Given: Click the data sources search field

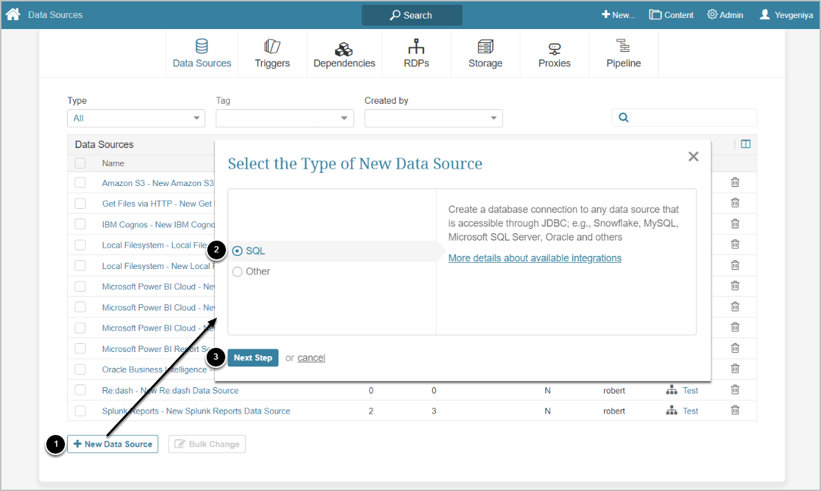Looking at the screenshot, I should tap(691, 118).
